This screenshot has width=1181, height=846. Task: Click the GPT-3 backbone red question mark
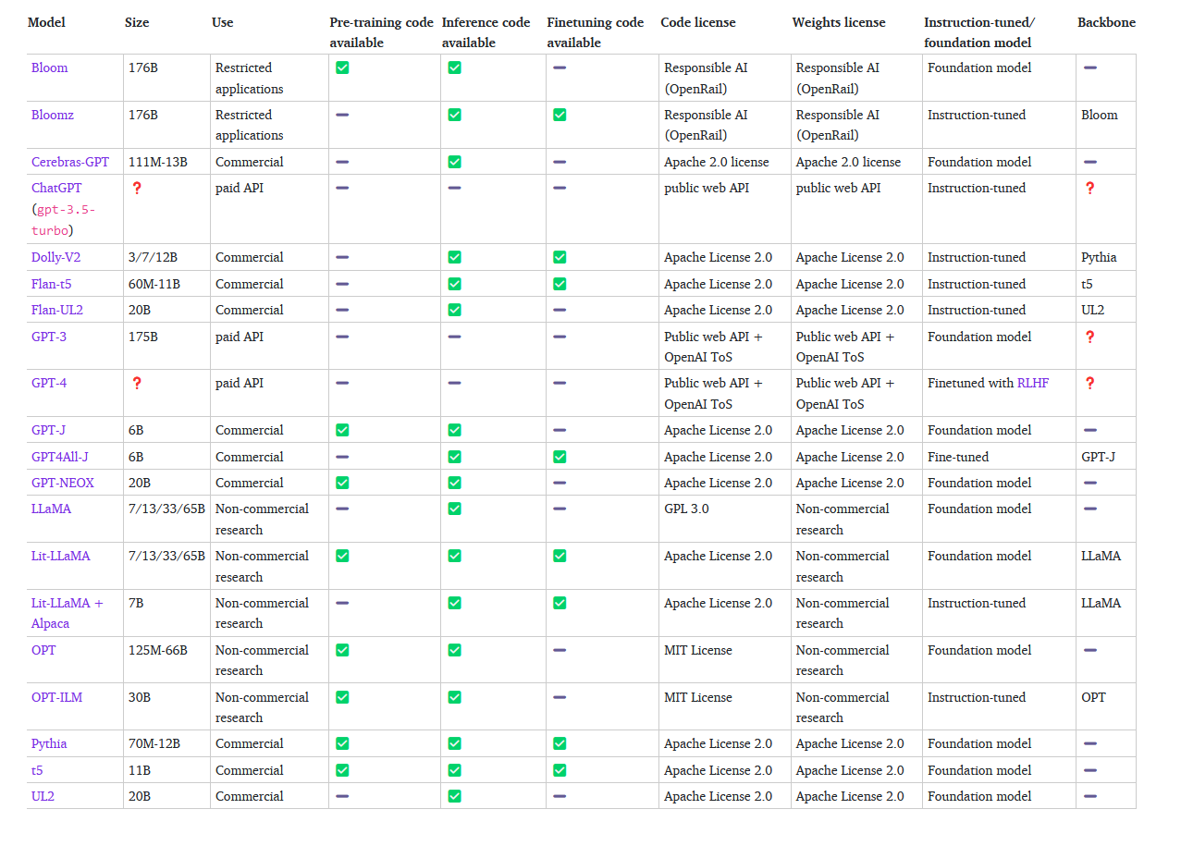click(1090, 337)
